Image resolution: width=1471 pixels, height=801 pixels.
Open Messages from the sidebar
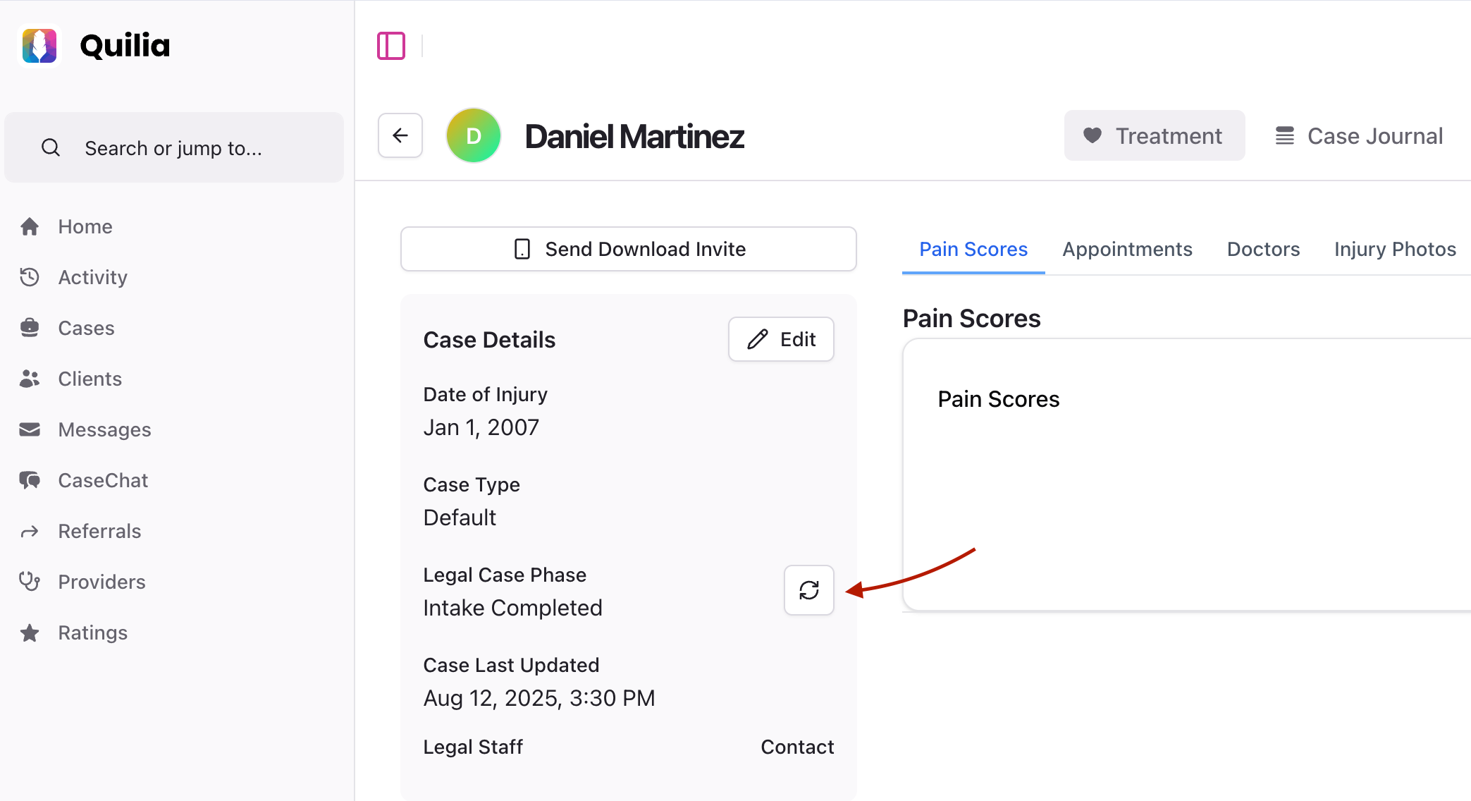click(104, 429)
